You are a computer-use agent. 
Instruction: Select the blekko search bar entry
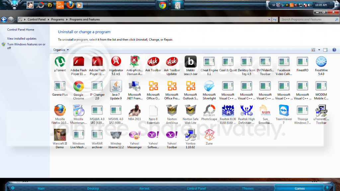pyautogui.click(x=191, y=66)
